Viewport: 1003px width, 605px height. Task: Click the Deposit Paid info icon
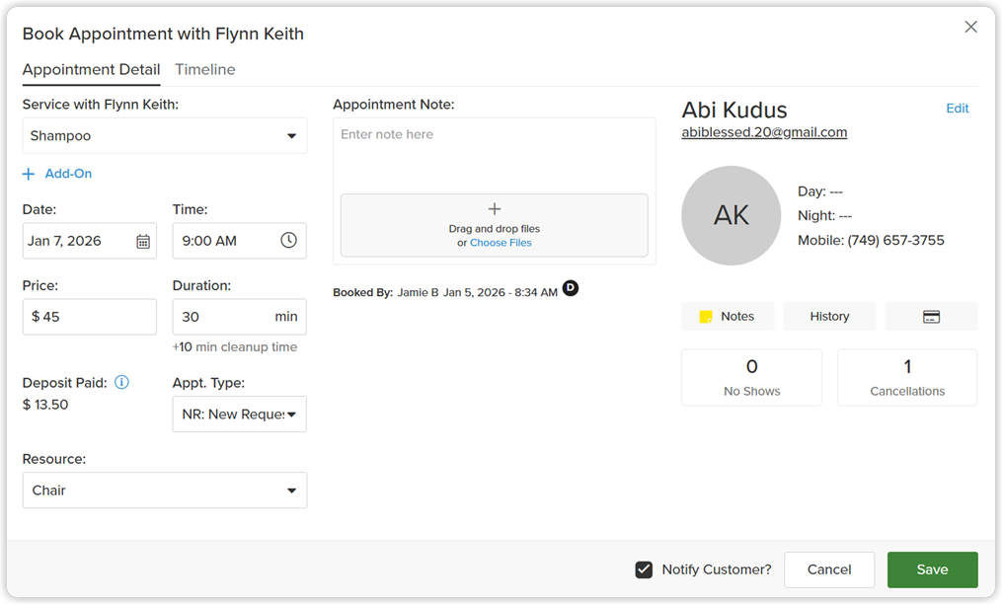click(x=121, y=382)
